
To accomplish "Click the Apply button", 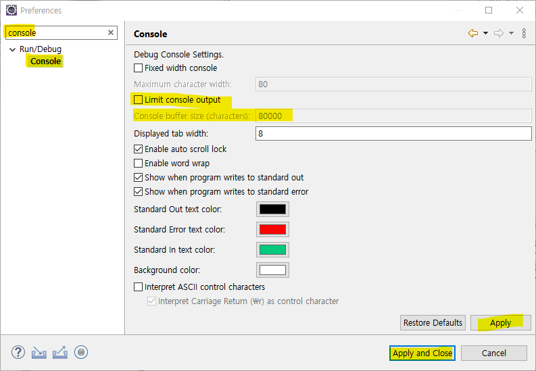I will coord(500,322).
